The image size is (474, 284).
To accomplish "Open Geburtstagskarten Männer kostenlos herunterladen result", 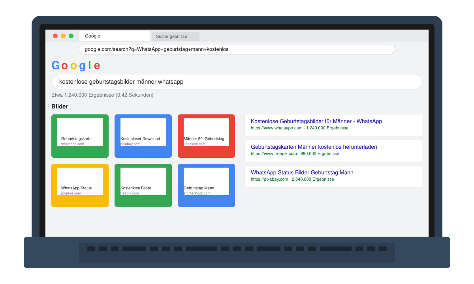I will pos(314,147).
